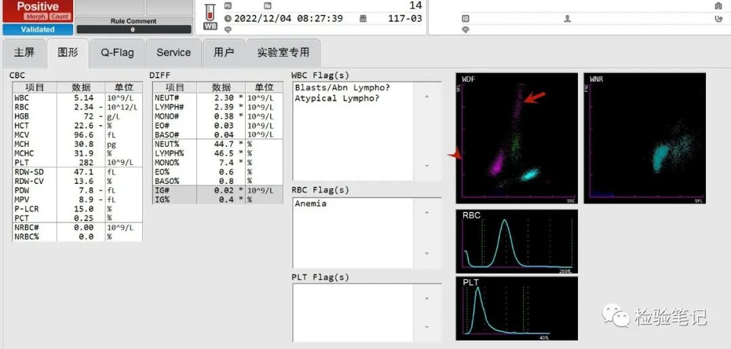Click the Rule Comment counter field

point(134,29)
